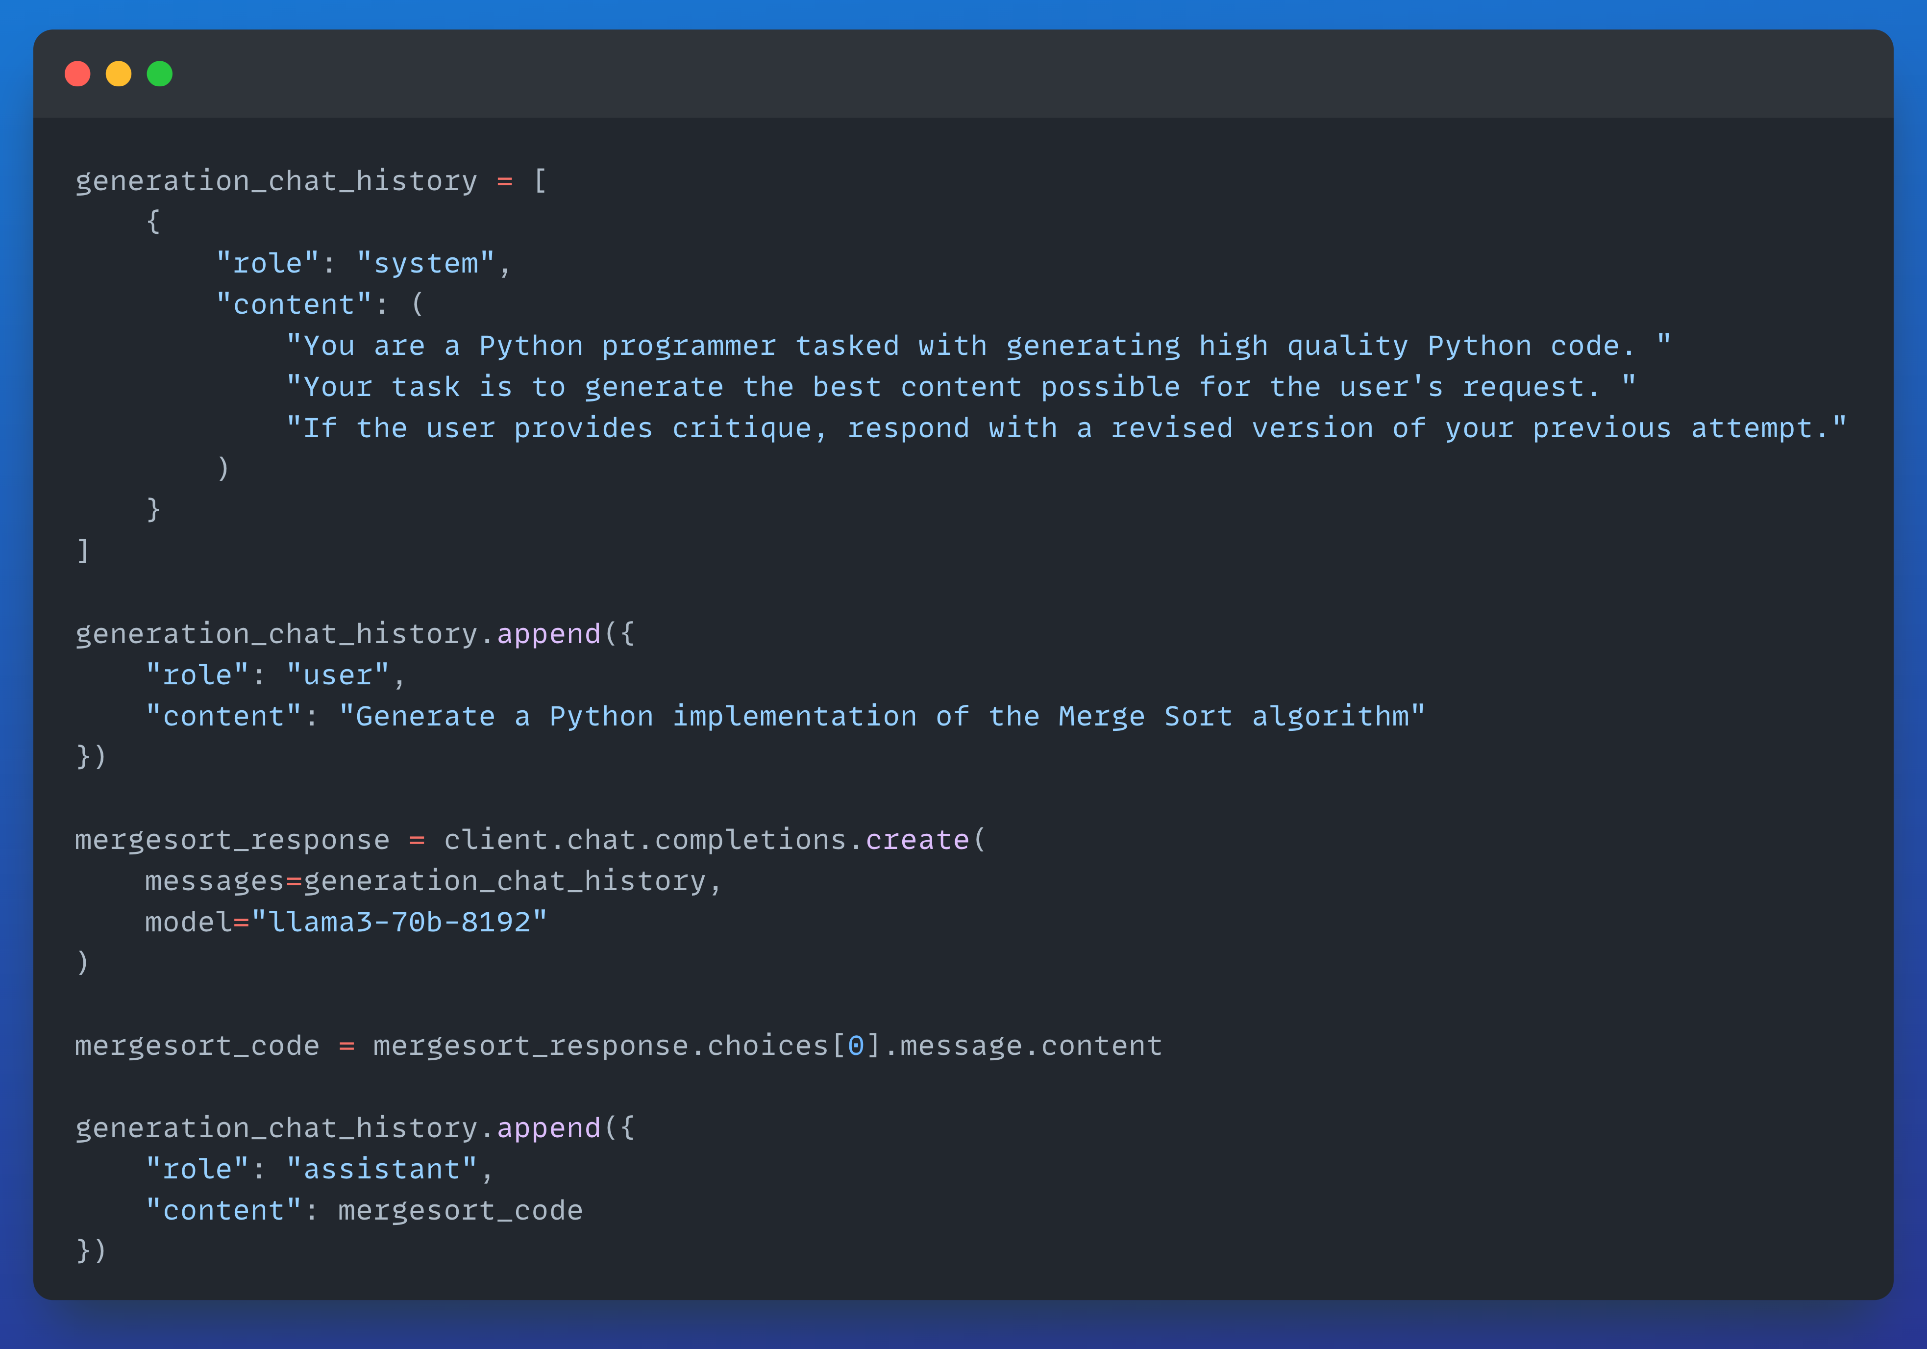Click the line starting "Your task is to generate"

click(x=960, y=387)
